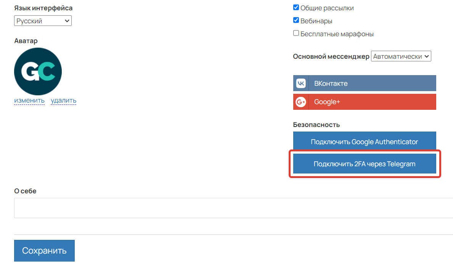Uncheck the Вебинары checkbox
The width and height of the screenshot is (453, 265).
click(296, 20)
